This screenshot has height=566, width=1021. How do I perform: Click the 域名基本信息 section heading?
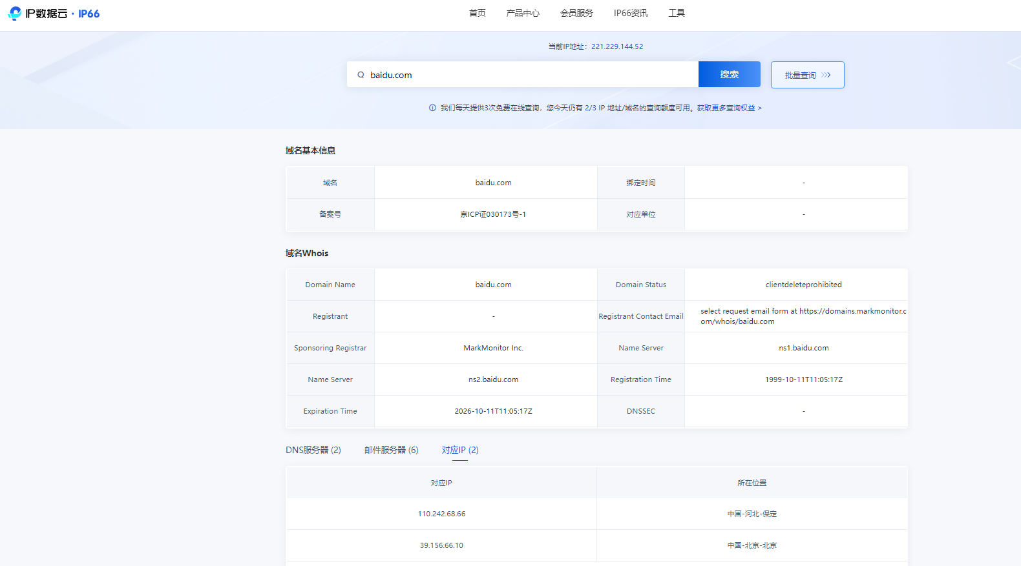tap(310, 150)
